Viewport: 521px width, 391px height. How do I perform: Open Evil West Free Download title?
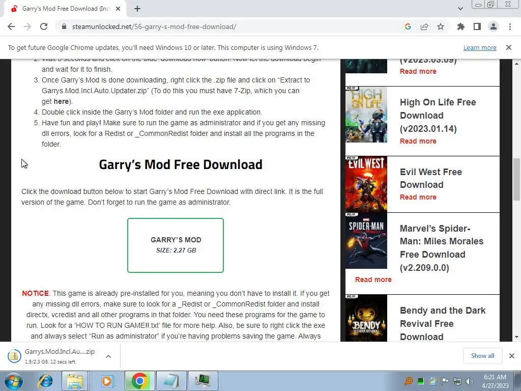430,178
